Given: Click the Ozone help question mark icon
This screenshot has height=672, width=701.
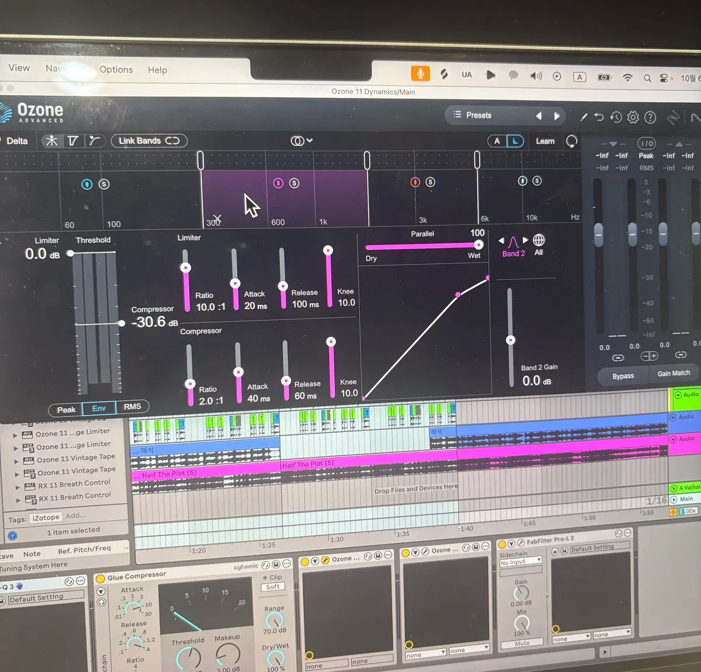Looking at the screenshot, I should pos(650,118).
